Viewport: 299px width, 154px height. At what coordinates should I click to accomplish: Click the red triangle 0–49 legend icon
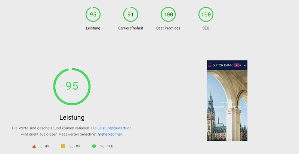click(x=34, y=146)
